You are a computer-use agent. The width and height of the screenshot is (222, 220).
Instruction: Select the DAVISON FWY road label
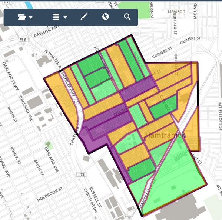pos(46,31)
